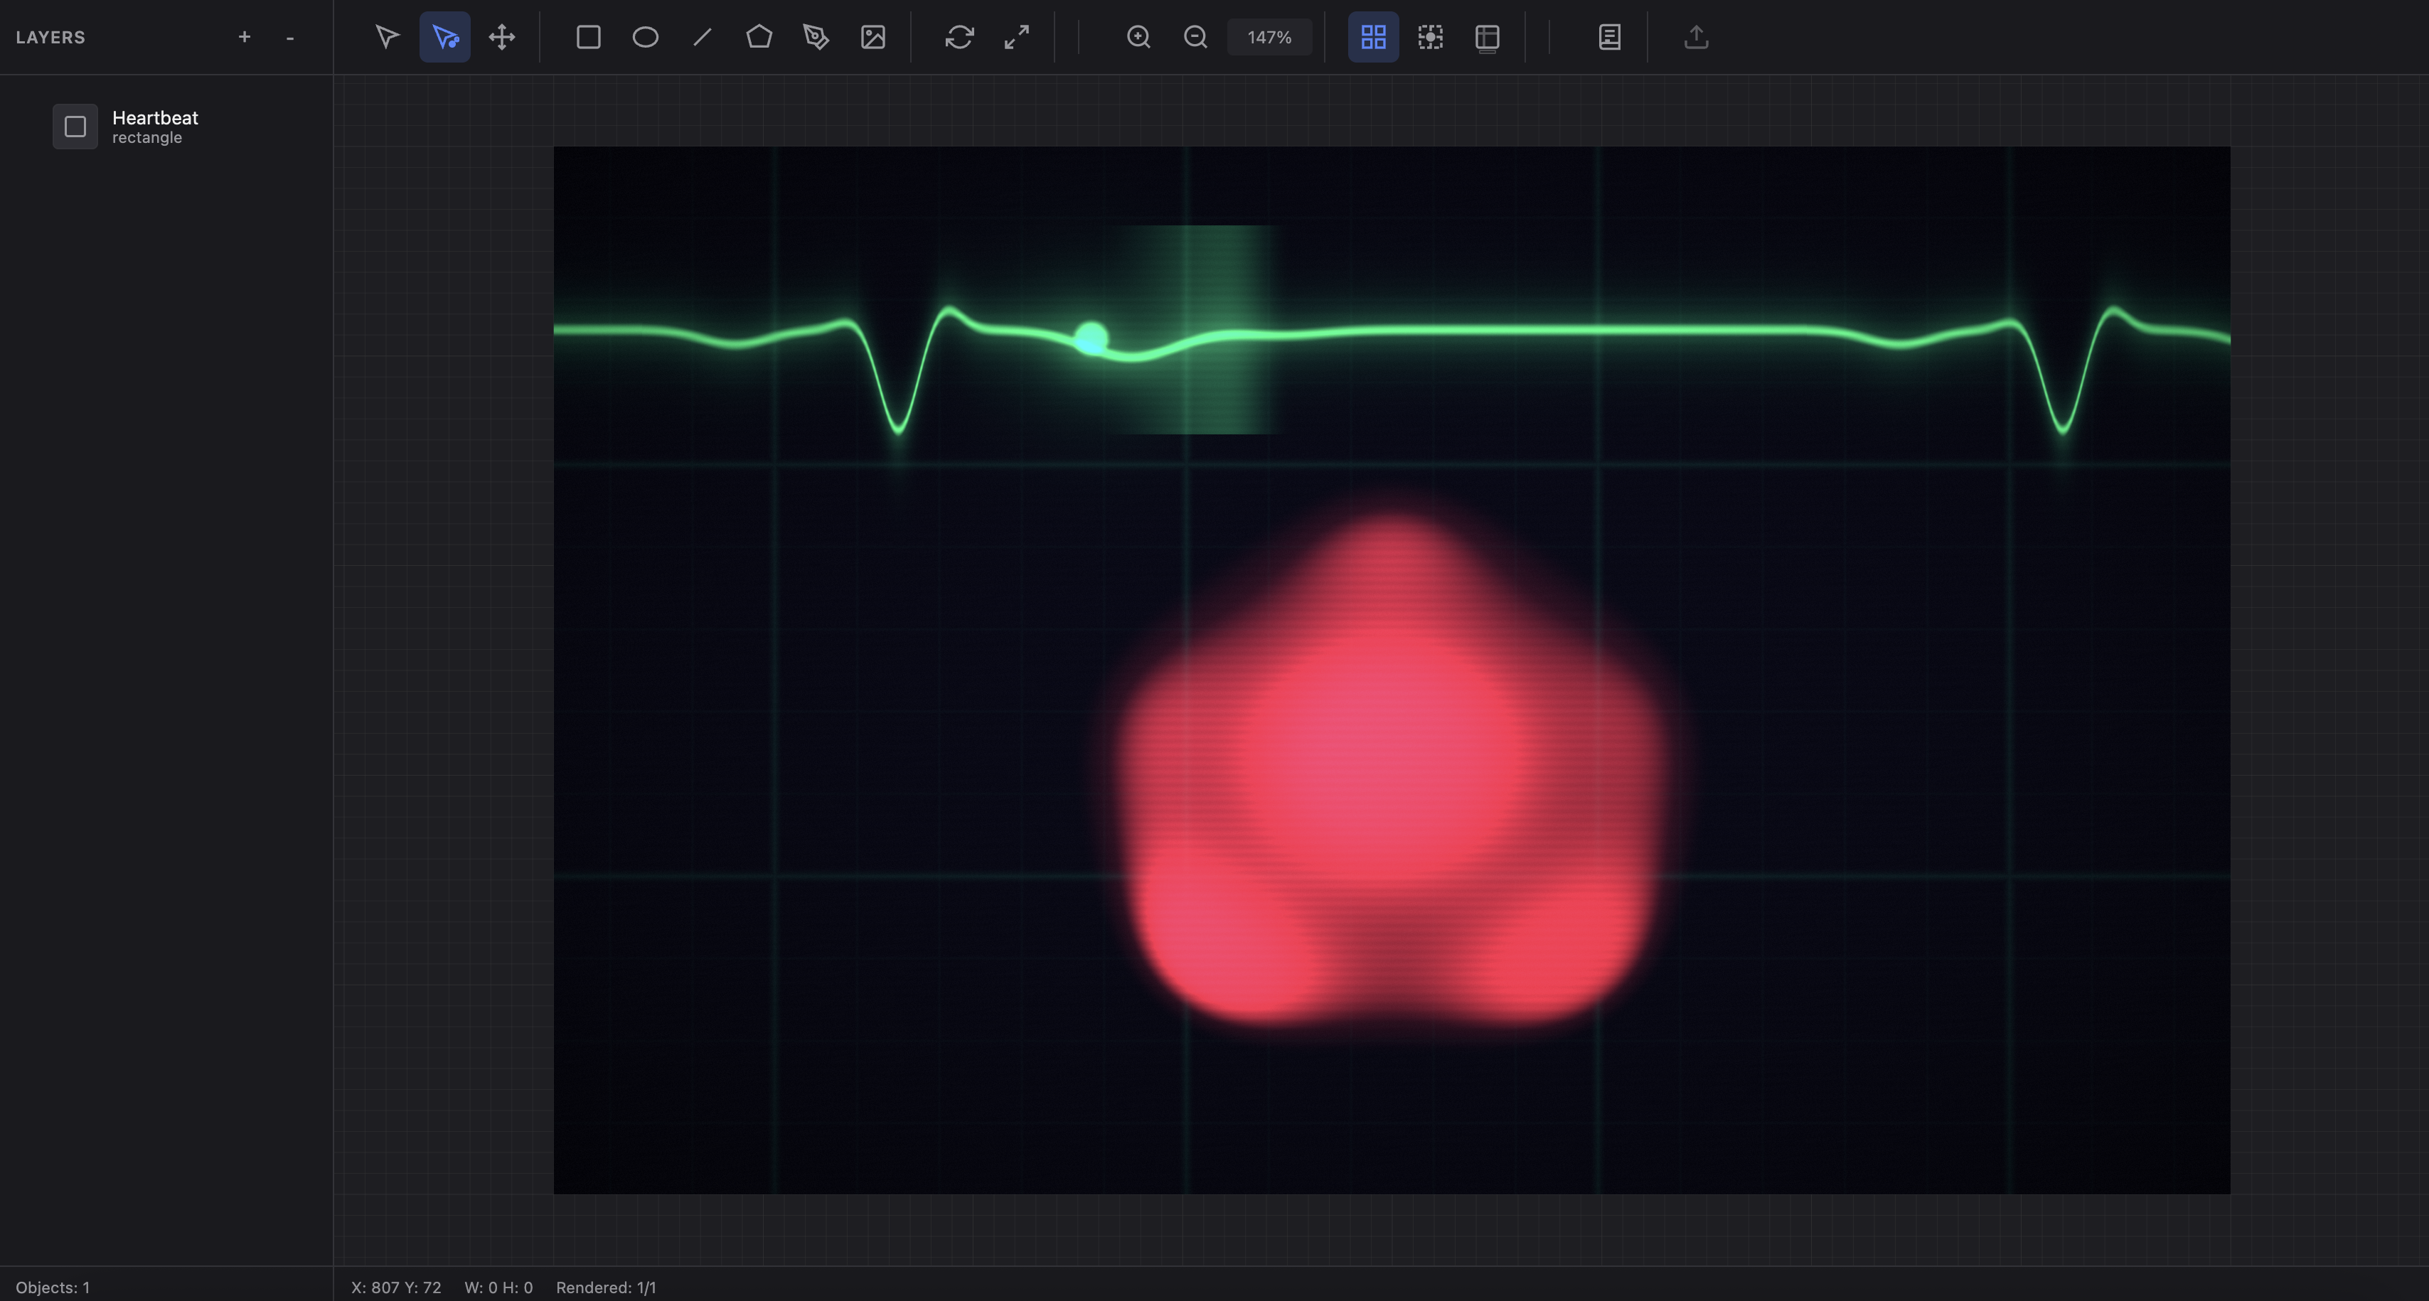The width and height of the screenshot is (2429, 1301).
Task: Activate the move pan tool
Action: click(501, 37)
